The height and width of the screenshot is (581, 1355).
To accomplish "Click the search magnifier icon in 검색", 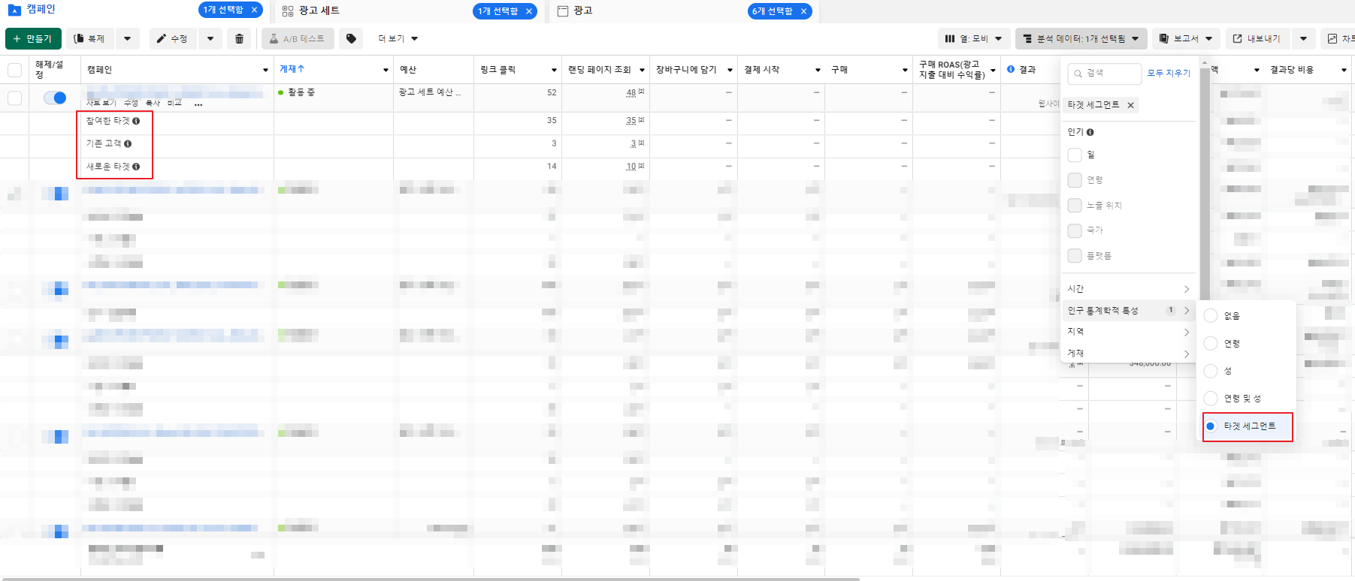I will [1078, 73].
